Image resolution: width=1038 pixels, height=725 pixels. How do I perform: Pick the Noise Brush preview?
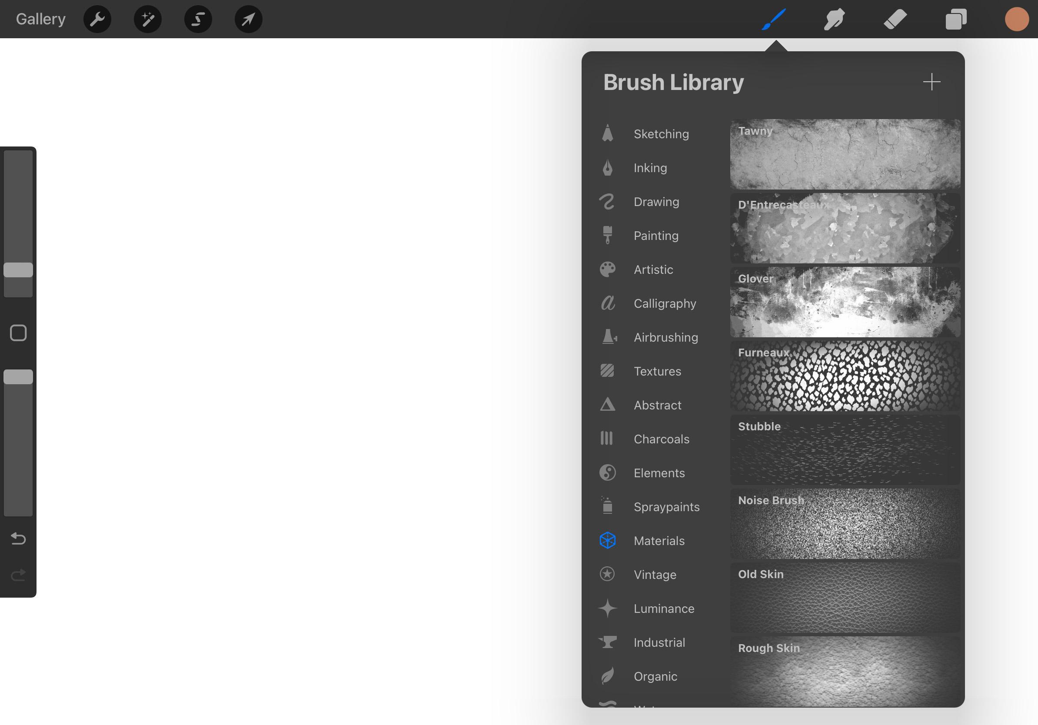click(x=845, y=524)
